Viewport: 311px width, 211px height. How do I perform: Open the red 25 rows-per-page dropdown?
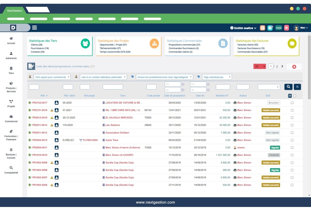coord(260,66)
